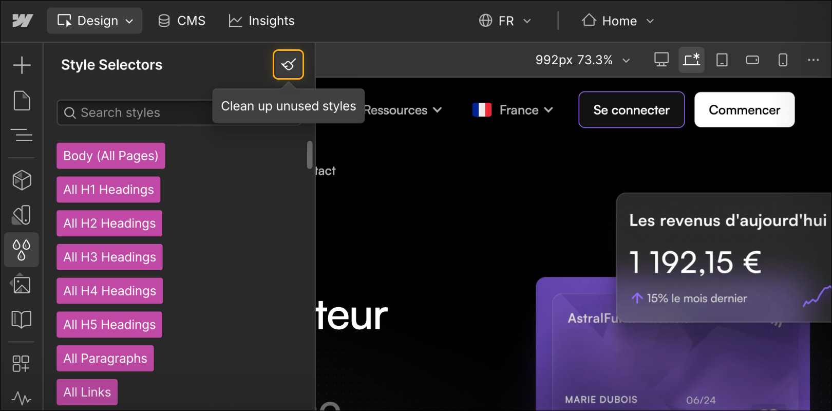Viewport: 832px width, 411px height.
Task: Click the Webflow logo icon
Action: pyautogui.click(x=23, y=21)
